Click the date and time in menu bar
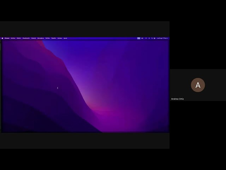This screenshot has width=226, height=170. (162, 38)
